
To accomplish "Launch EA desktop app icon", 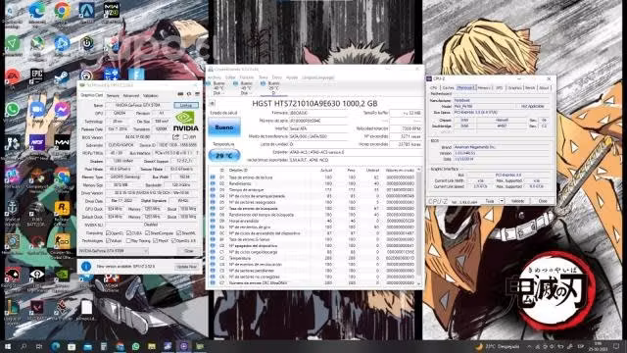I will pyautogui.click(x=13, y=76).
